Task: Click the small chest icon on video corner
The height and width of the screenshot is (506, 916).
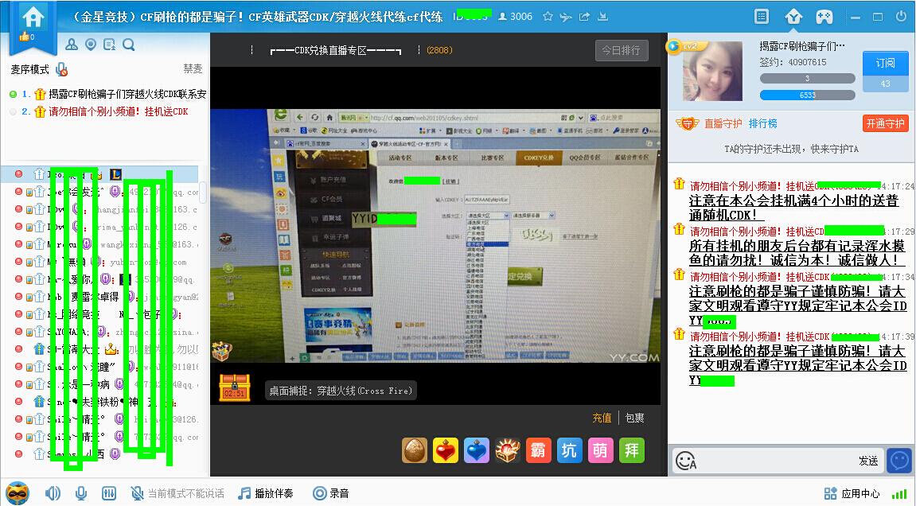Action: [221, 351]
